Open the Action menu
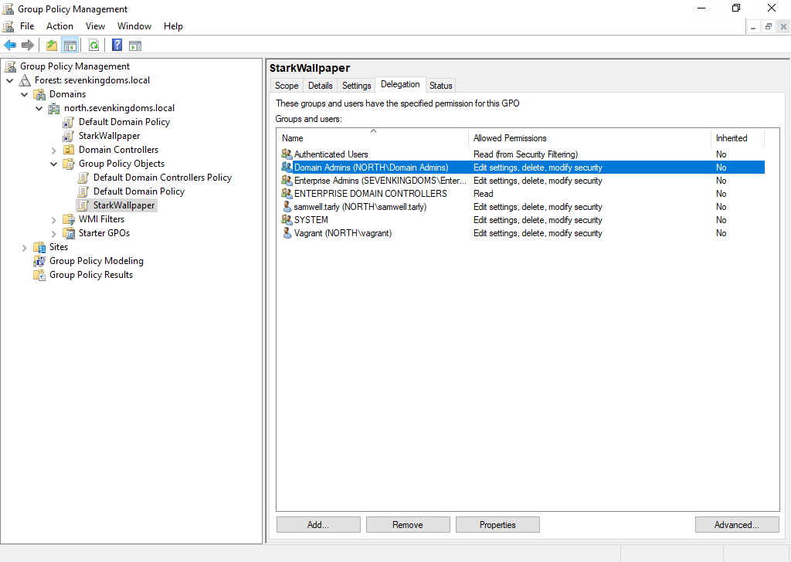The width and height of the screenshot is (791, 562). pos(59,26)
